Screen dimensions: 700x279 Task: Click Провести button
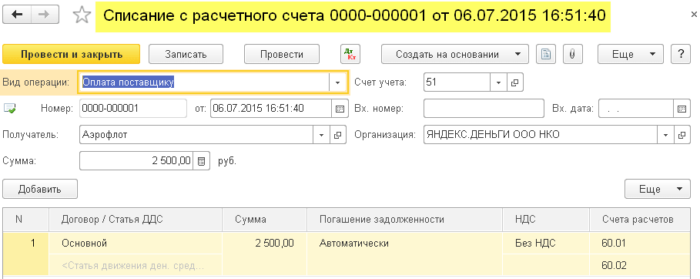click(x=282, y=54)
